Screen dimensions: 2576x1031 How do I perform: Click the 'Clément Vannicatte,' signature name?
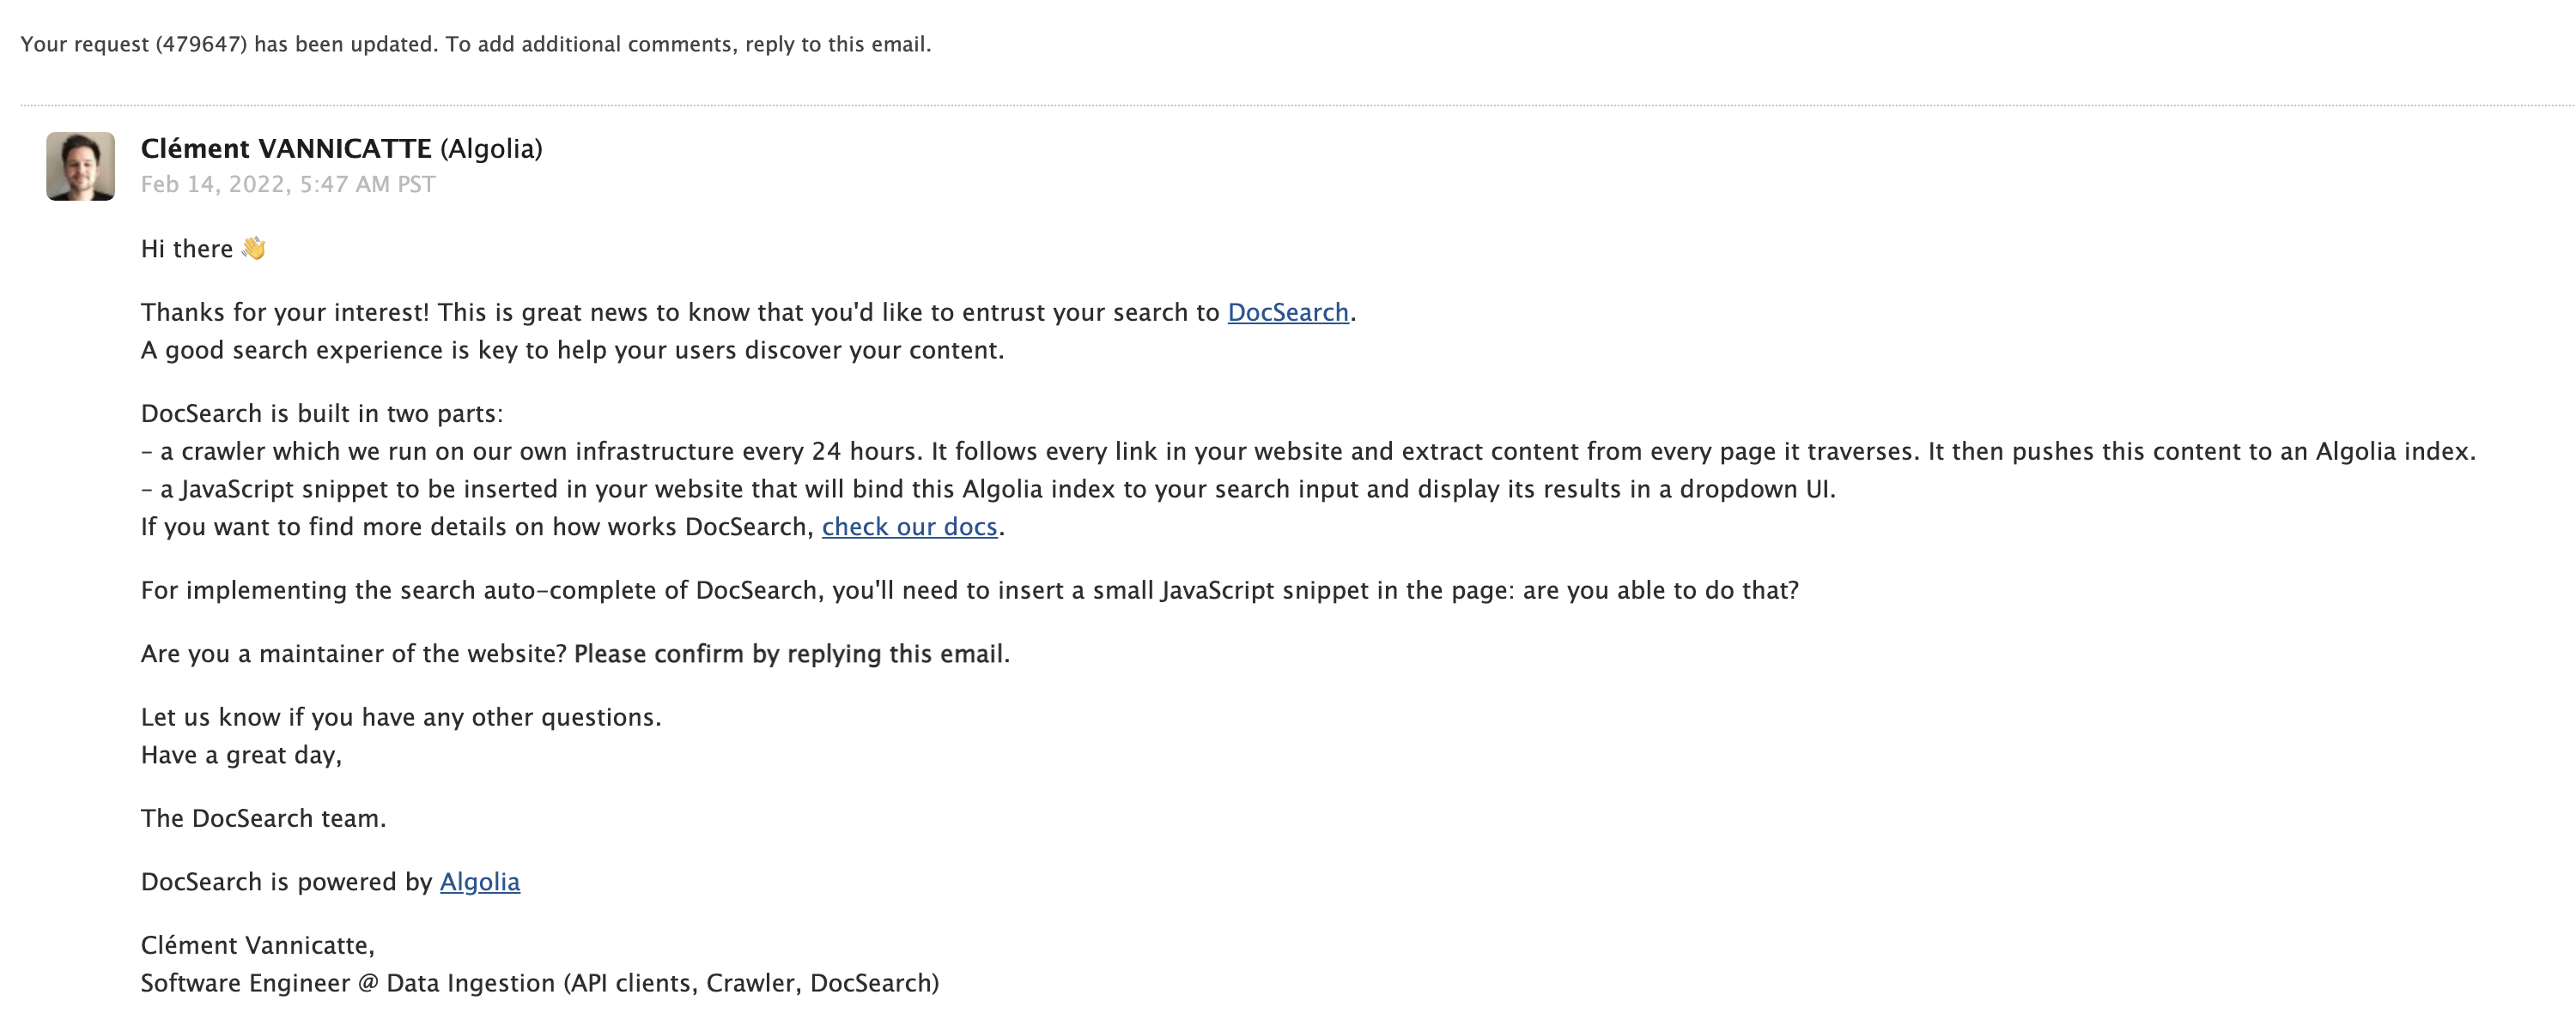257,946
